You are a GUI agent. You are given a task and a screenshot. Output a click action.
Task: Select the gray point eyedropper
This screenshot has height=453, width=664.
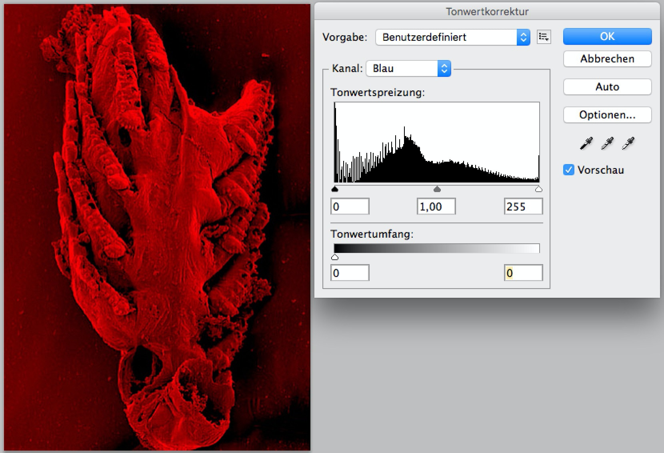tap(607, 143)
